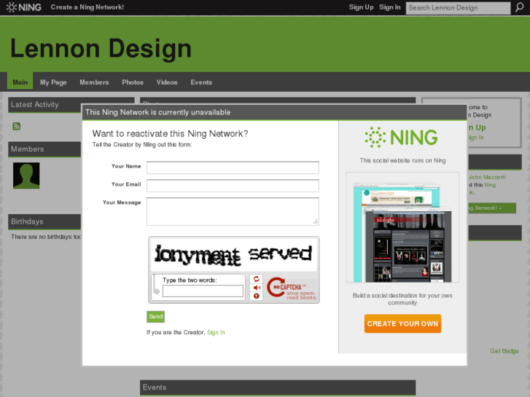Image resolution: width=530 pixels, height=397 pixels.
Task: Click Create a Ning Network! link
Action: point(87,7)
